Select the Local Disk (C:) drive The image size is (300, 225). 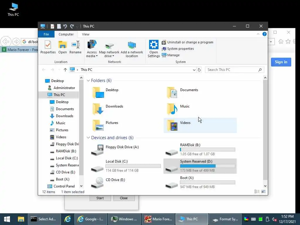pos(126,166)
